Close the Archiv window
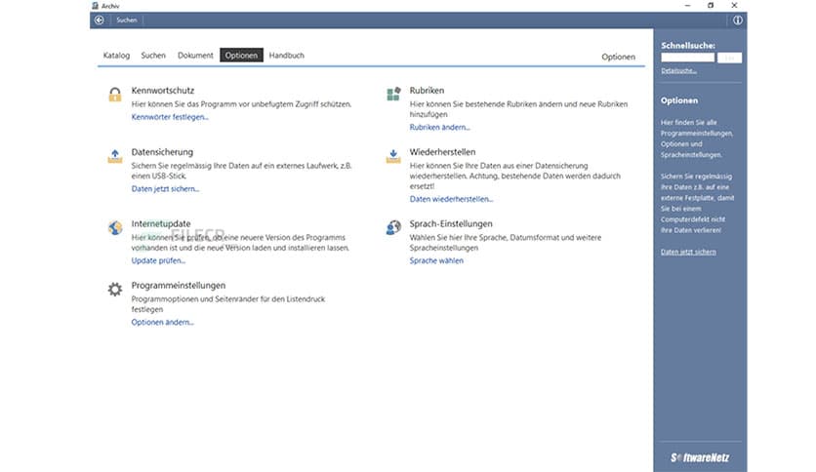 pyautogui.click(x=734, y=5)
